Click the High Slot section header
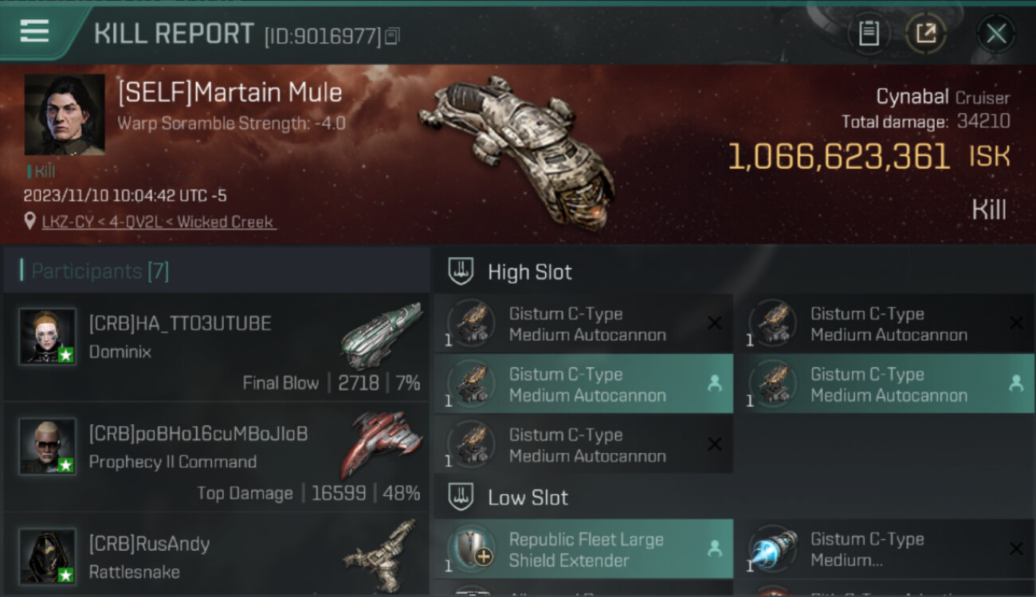Viewport: 1036px width, 597px height. pyautogui.click(x=530, y=272)
